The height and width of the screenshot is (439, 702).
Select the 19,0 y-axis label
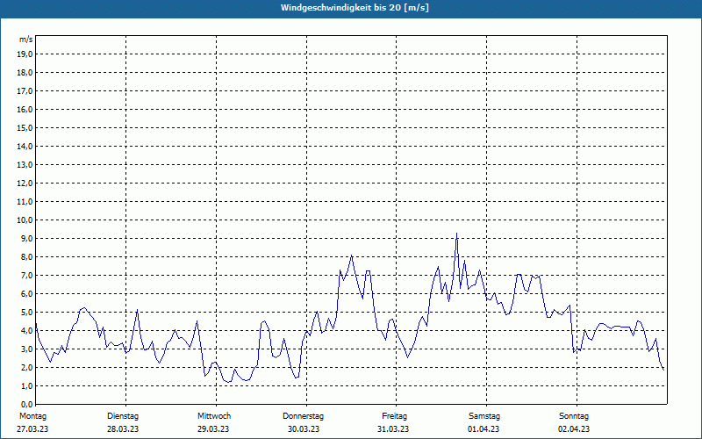[x=25, y=54]
